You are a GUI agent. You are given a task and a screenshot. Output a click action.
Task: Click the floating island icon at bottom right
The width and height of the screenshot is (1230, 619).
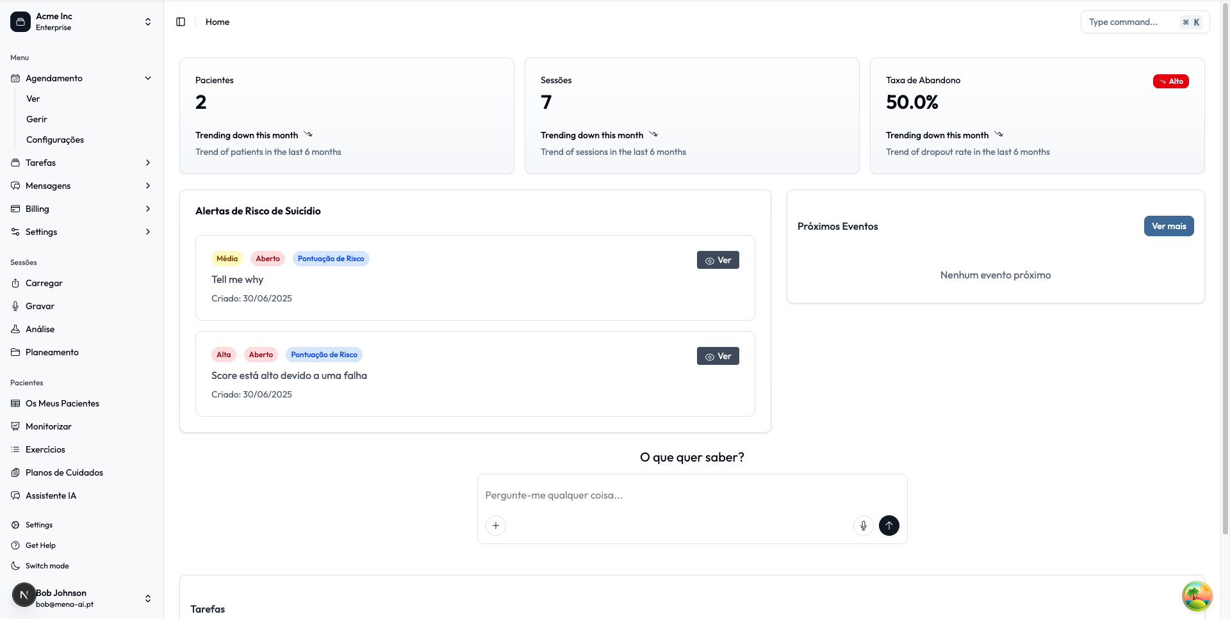(x=1197, y=596)
